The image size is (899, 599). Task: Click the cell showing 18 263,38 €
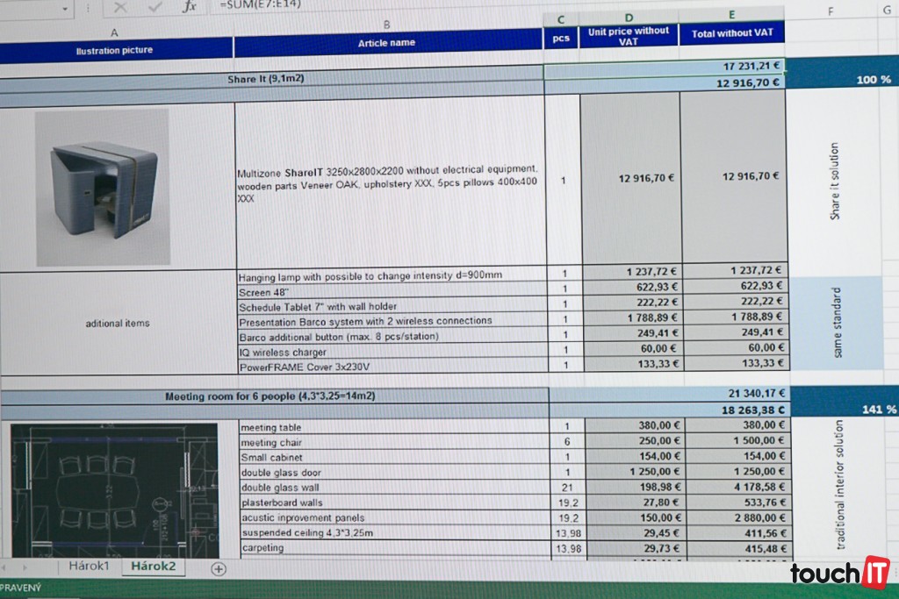point(669,410)
